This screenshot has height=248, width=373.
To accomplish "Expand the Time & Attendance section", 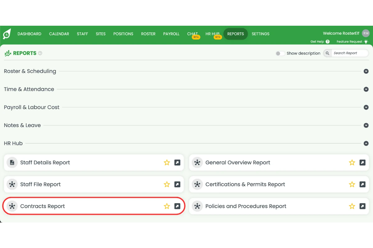I will [x=366, y=89].
